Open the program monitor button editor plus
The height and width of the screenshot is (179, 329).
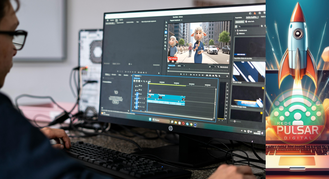pyautogui.click(x=227, y=76)
